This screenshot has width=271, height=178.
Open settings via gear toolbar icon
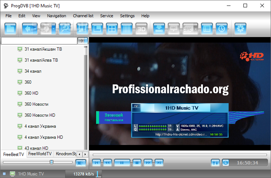click(240, 29)
